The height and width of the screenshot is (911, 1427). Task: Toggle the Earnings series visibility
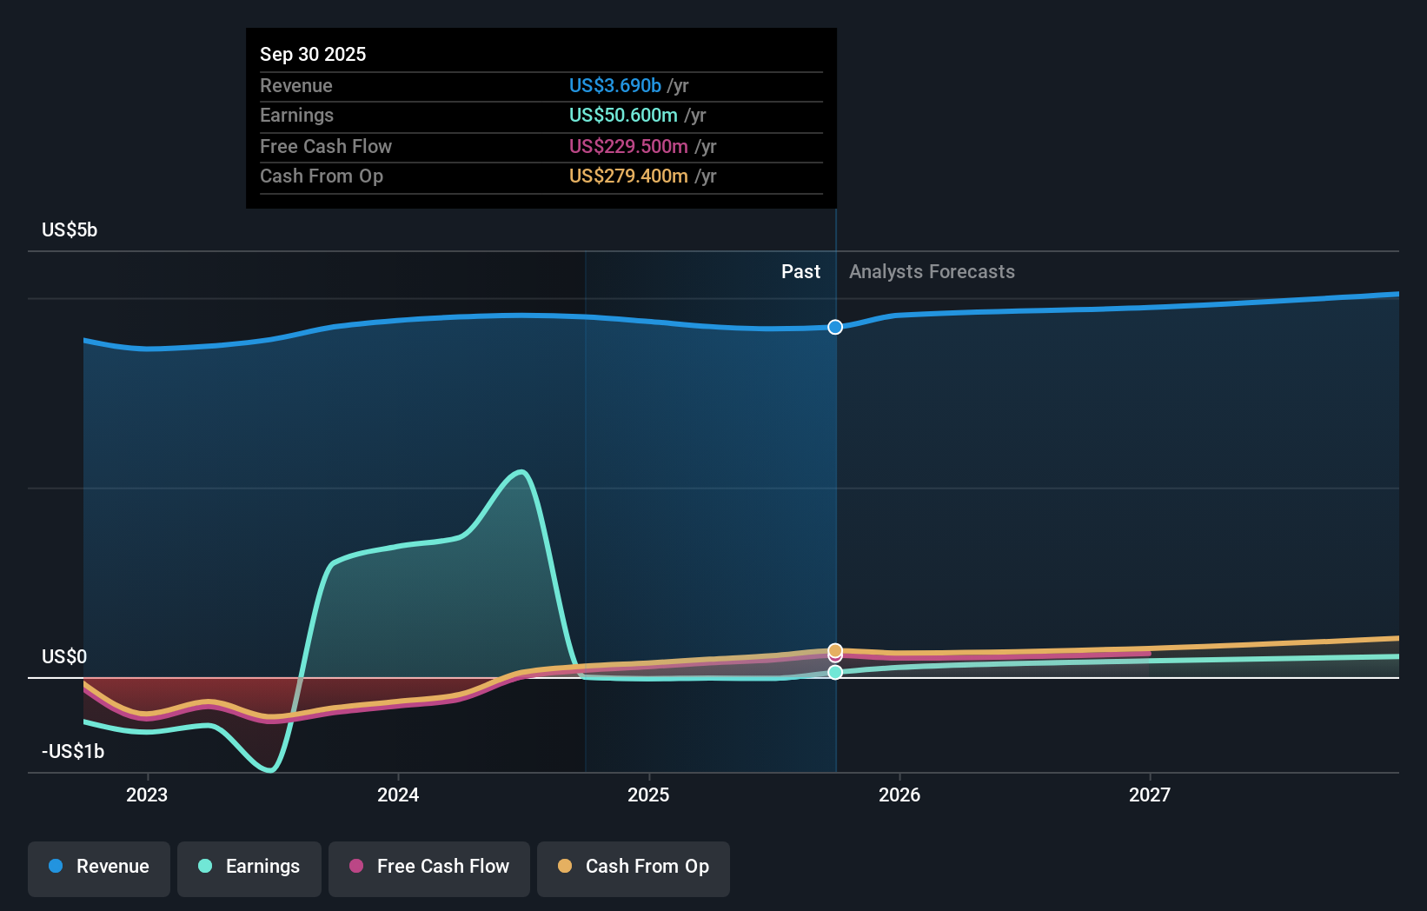(x=249, y=867)
